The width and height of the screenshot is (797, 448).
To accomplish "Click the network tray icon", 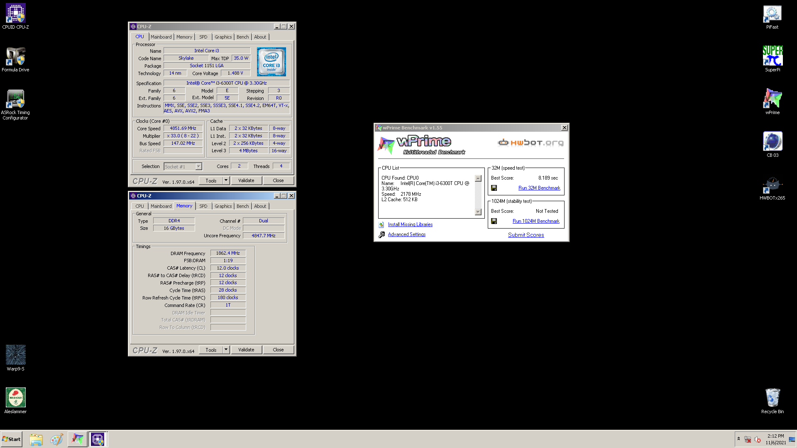I will [748, 440].
